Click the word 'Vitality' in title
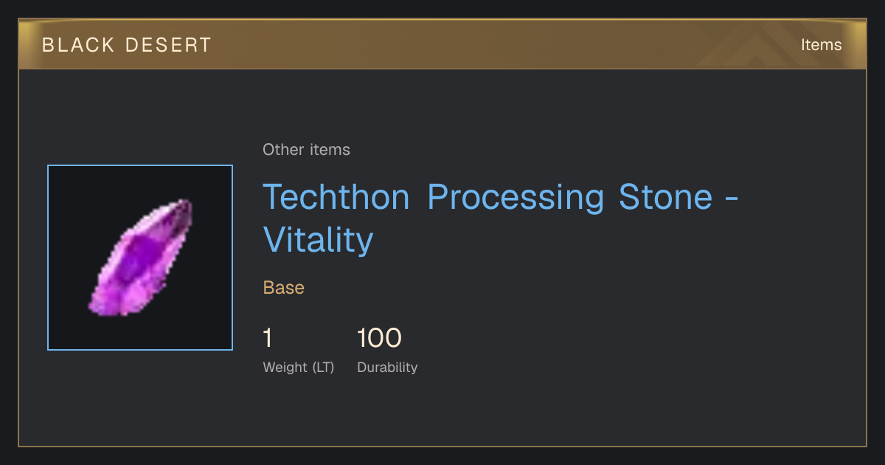 pyautogui.click(x=319, y=240)
